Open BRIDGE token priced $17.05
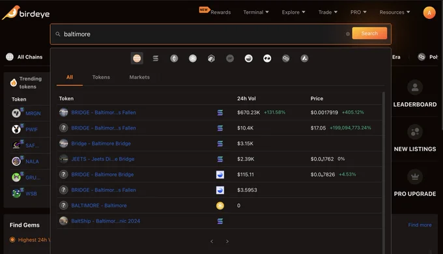The width and height of the screenshot is (443, 254). [x=220, y=128]
